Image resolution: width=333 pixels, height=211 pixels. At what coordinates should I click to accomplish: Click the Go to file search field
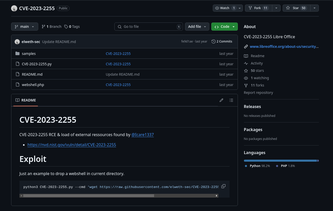point(149,27)
